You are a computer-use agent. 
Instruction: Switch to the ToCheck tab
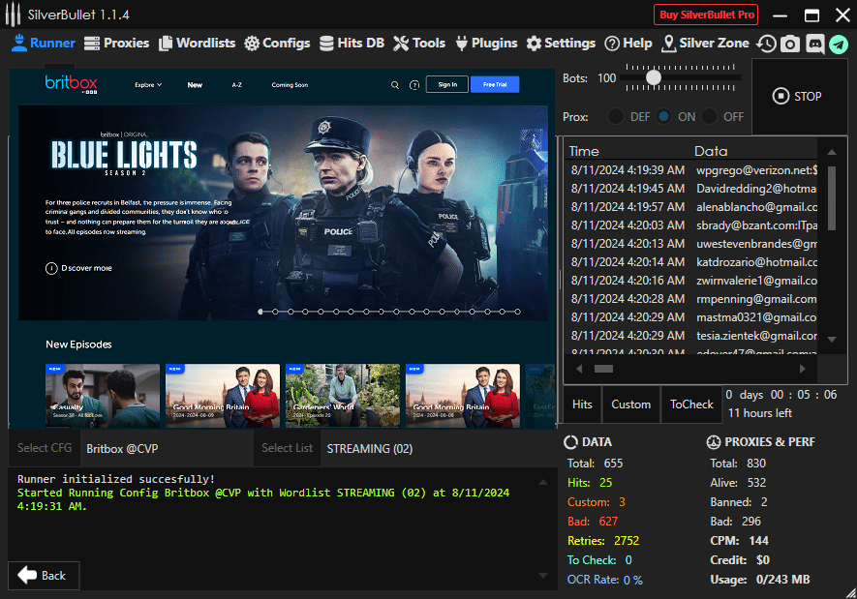tap(691, 404)
